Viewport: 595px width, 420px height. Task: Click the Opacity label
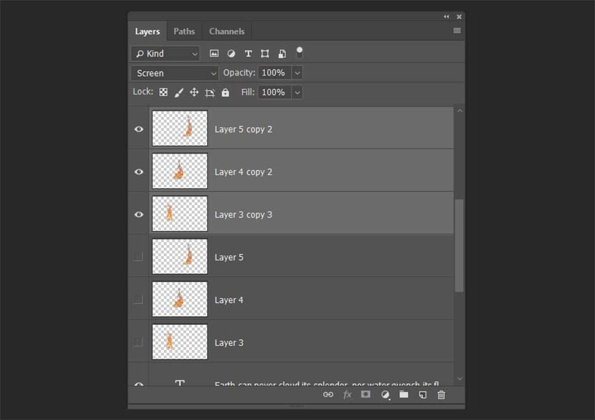click(239, 73)
